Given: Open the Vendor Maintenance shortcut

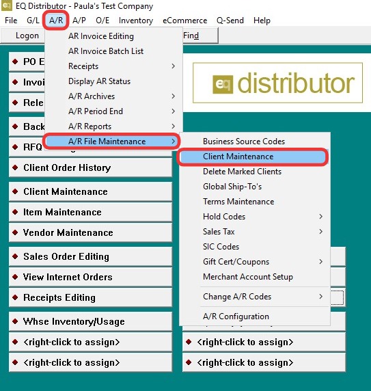Looking at the screenshot, I should coord(90,232).
